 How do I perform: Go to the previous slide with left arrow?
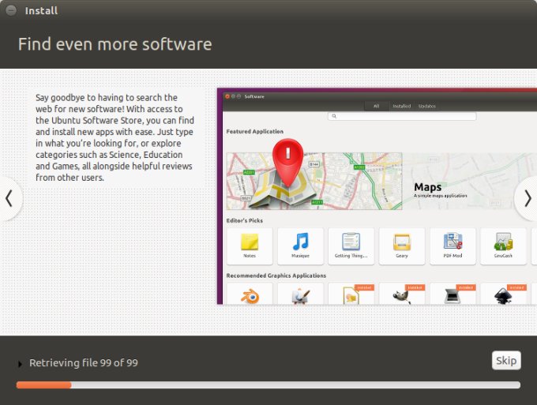coord(9,197)
